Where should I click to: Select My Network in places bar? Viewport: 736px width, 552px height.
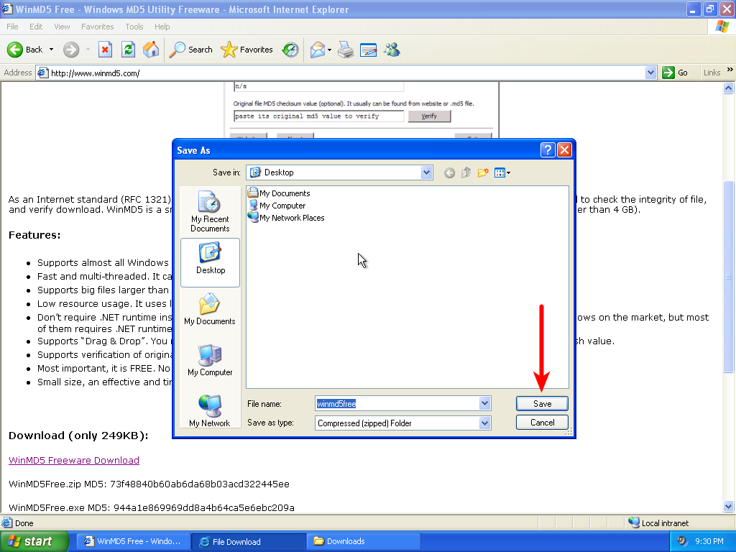tap(210, 410)
